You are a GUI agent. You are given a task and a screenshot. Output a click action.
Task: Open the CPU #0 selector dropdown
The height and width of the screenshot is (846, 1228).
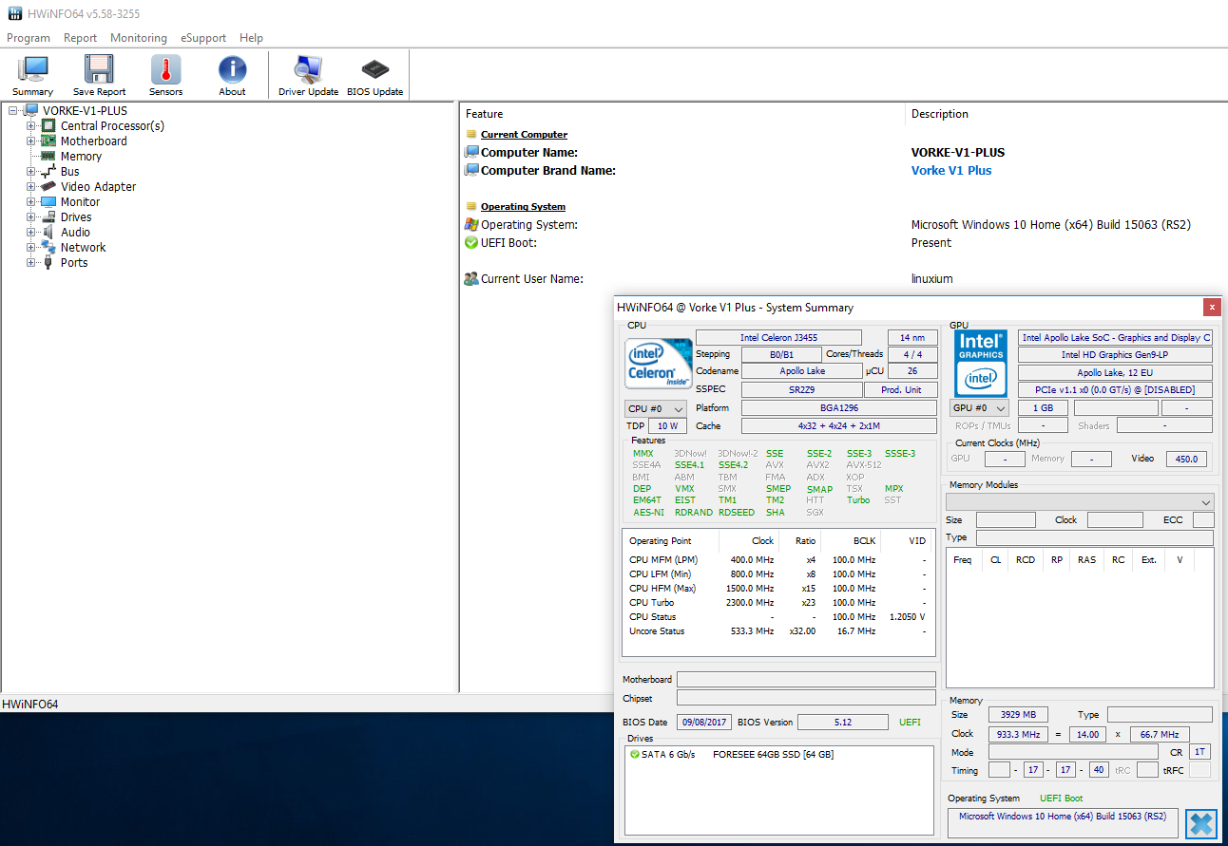tap(656, 408)
